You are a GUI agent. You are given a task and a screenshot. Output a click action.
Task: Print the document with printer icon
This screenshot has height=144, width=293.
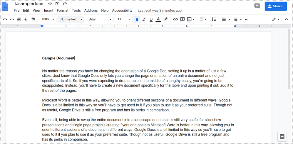[x=19, y=19]
